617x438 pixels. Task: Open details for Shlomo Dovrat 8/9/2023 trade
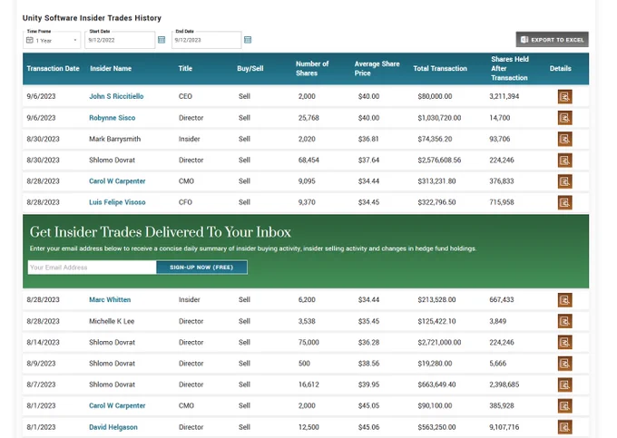(564, 364)
